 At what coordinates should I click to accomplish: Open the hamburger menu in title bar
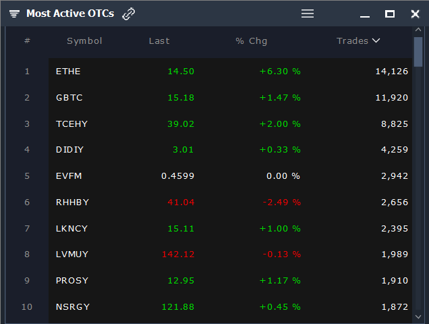click(308, 13)
